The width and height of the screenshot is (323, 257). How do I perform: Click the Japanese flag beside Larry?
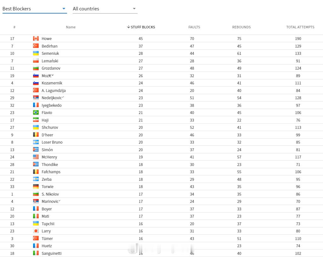click(x=36, y=231)
